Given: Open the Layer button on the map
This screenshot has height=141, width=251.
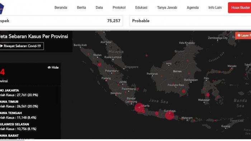Looking at the screenshot, I should pos(243,36).
